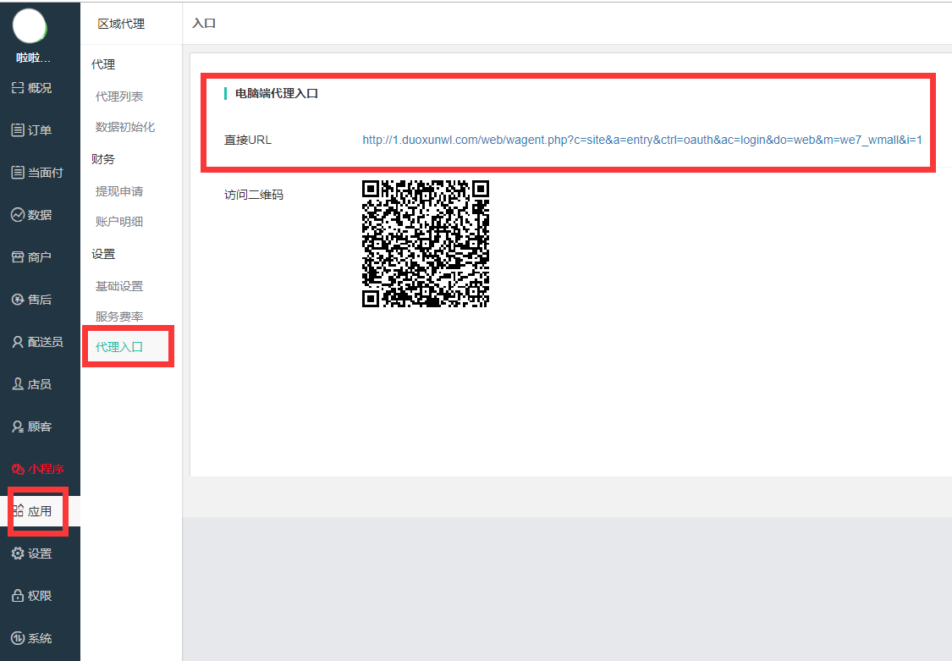The image size is (952, 661).
Task: Click the 权限 lock icon
Action: point(18,596)
